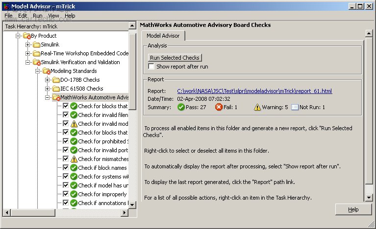Expand the DO-178B Checks node
This screenshot has height=229, width=376.
pos(47,80)
